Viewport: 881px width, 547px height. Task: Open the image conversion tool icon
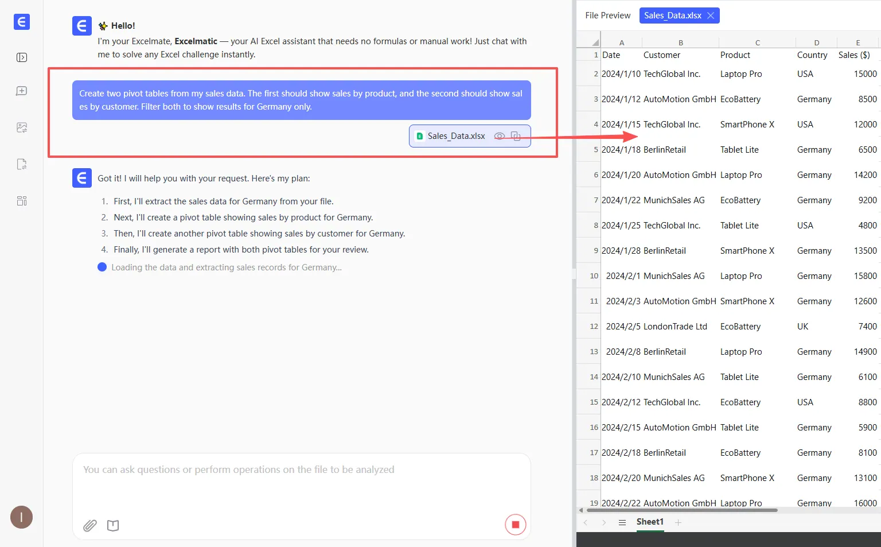coord(22,127)
